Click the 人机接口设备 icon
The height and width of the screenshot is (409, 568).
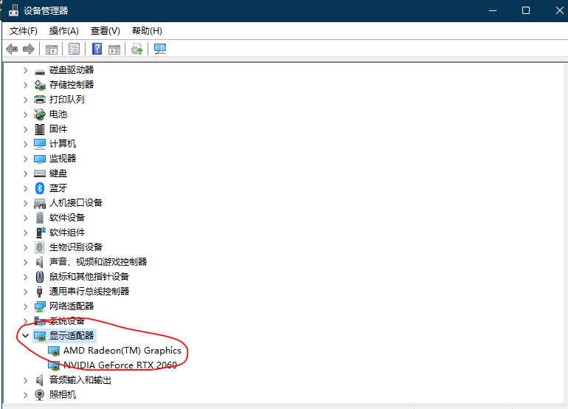click(40, 204)
